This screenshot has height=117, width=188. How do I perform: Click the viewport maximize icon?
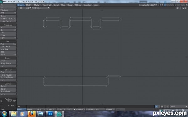point(185,8)
